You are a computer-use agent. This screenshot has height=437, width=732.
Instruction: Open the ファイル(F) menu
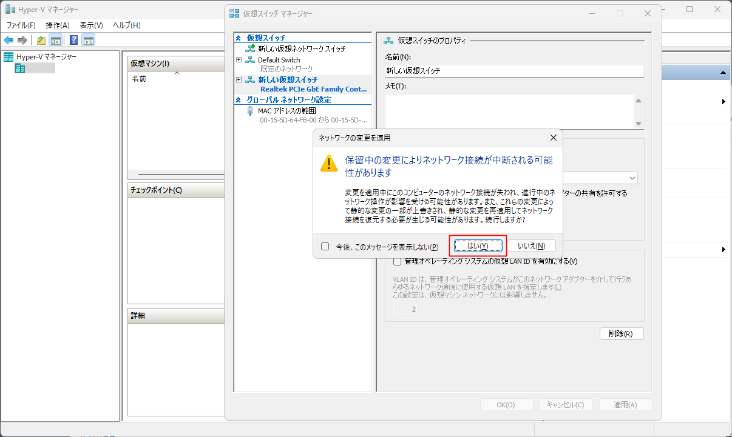(21, 25)
